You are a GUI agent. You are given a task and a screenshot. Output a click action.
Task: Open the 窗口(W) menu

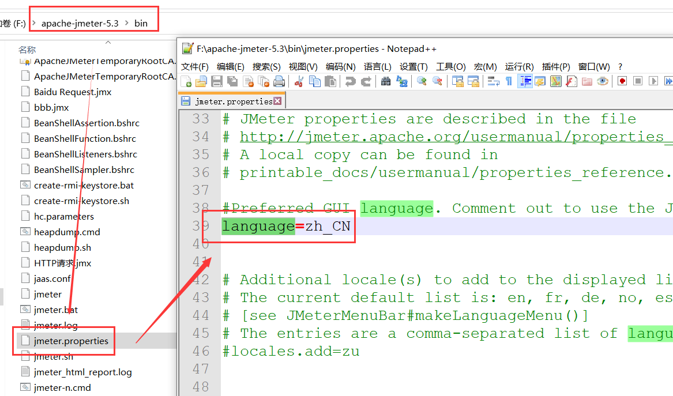(x=593, y=67)
